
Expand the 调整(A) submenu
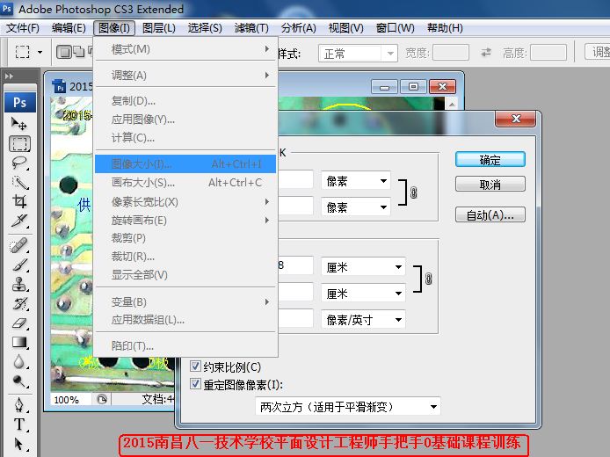tap(186, 75)
